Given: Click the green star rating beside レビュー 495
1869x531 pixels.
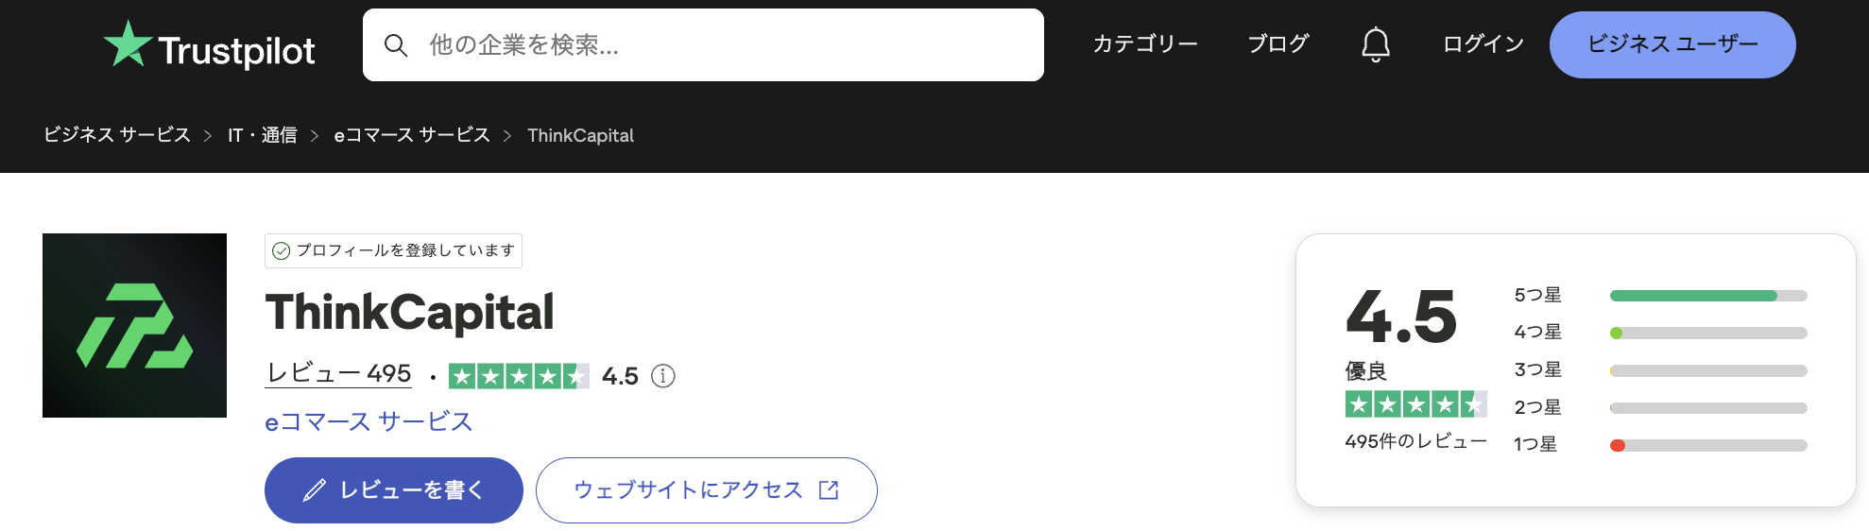Looking at the screenshot, I should (519, 376).
